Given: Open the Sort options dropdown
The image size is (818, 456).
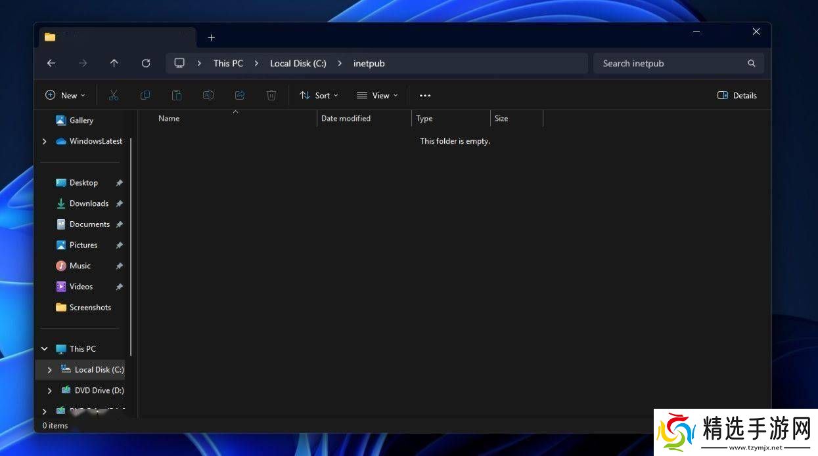Looking at the screenshot, I should coord(319,96).
